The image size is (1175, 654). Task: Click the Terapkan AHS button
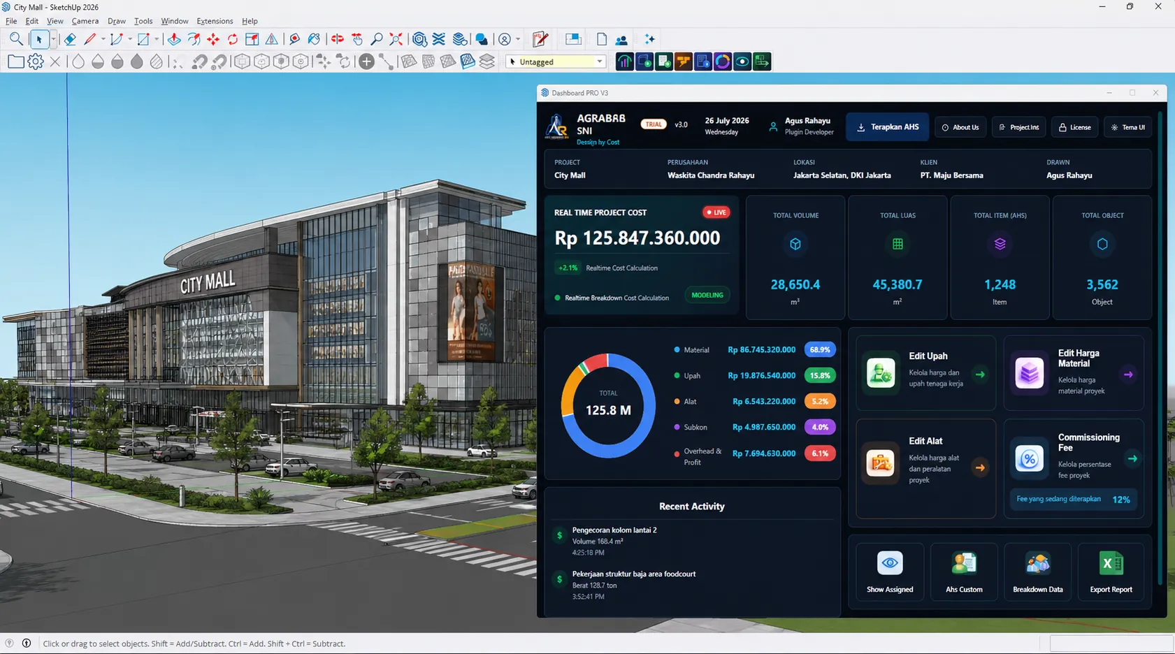click(888, 127)
